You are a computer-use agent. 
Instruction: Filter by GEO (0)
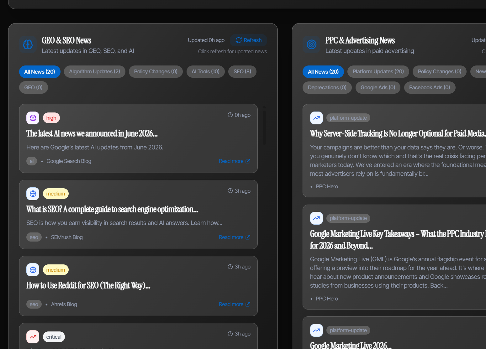pyautogui.click(x=34, y=87)
